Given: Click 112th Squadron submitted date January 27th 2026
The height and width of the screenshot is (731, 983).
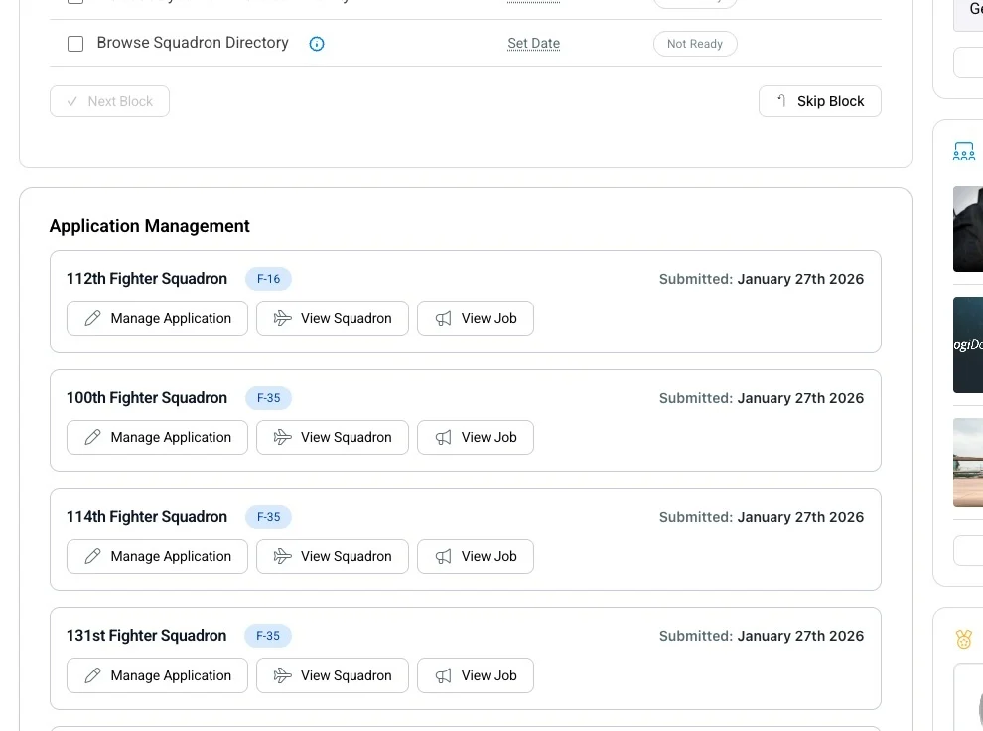Looking at the screenshot, I should 800,279.
